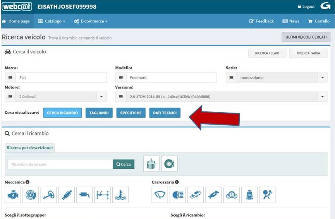Screen dimensions: 335x219
Task: Click Logout
Action: 306,7
